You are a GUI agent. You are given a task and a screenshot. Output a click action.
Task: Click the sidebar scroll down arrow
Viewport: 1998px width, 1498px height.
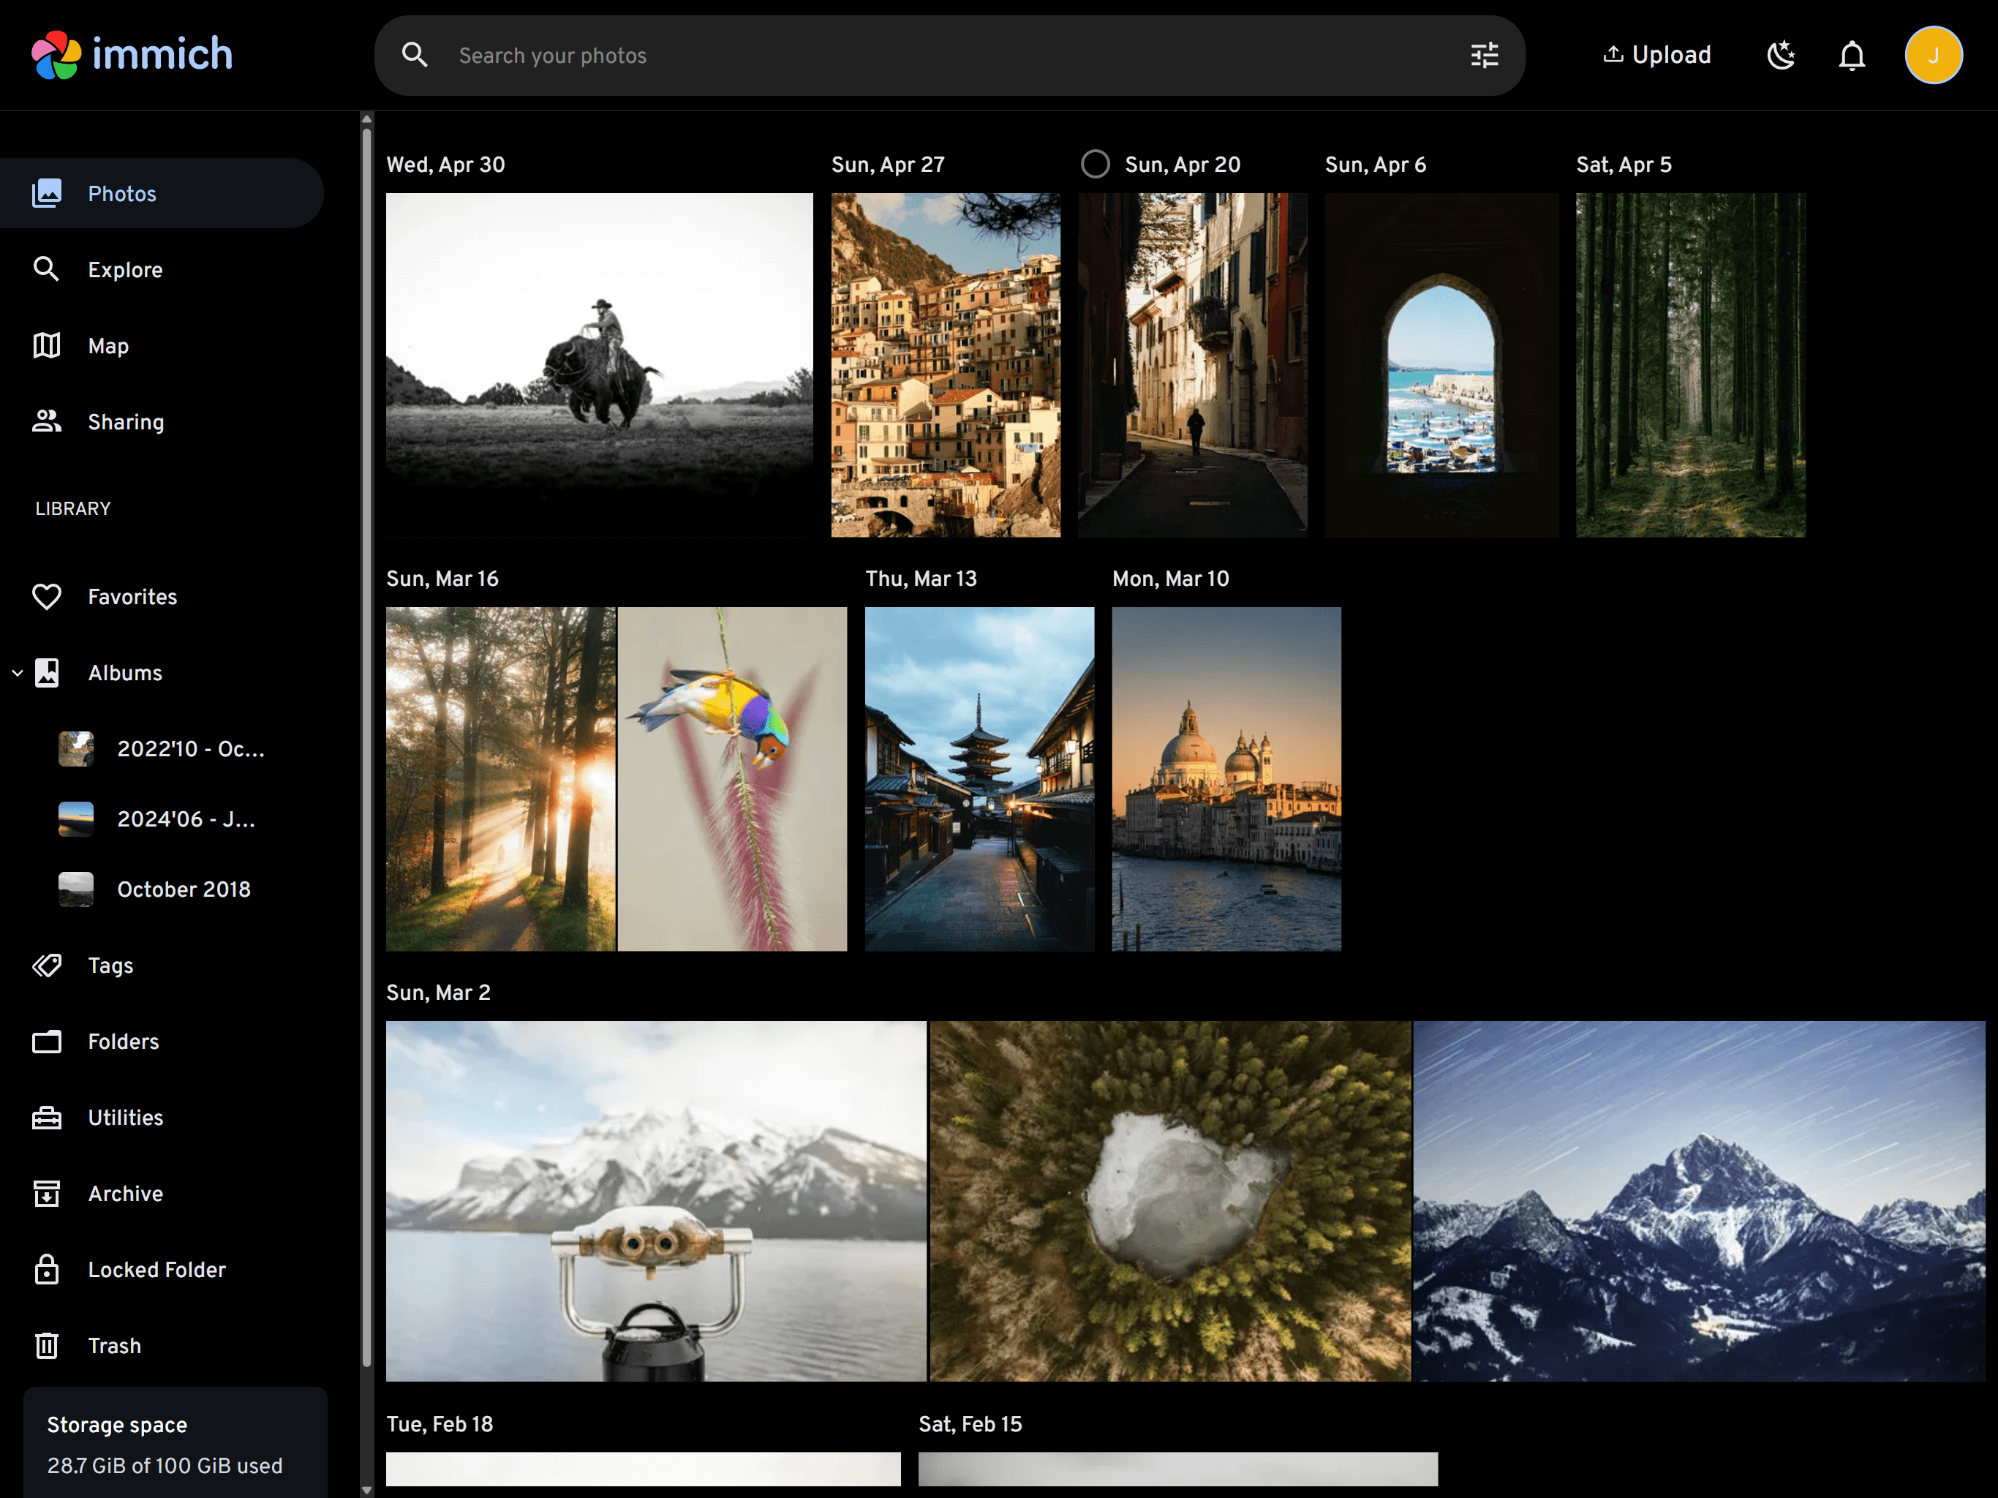(x=366, y=1489)
